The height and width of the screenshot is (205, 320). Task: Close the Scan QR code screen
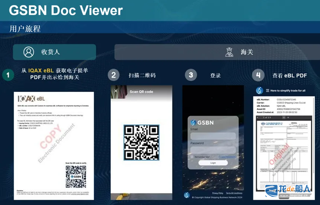(x=116, y=91)
